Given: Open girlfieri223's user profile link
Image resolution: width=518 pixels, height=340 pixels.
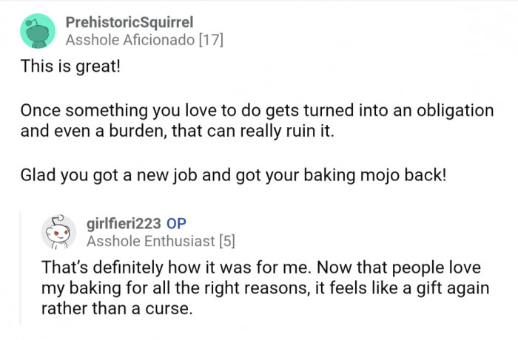Looking at the screenshot, I should point(124,223).
